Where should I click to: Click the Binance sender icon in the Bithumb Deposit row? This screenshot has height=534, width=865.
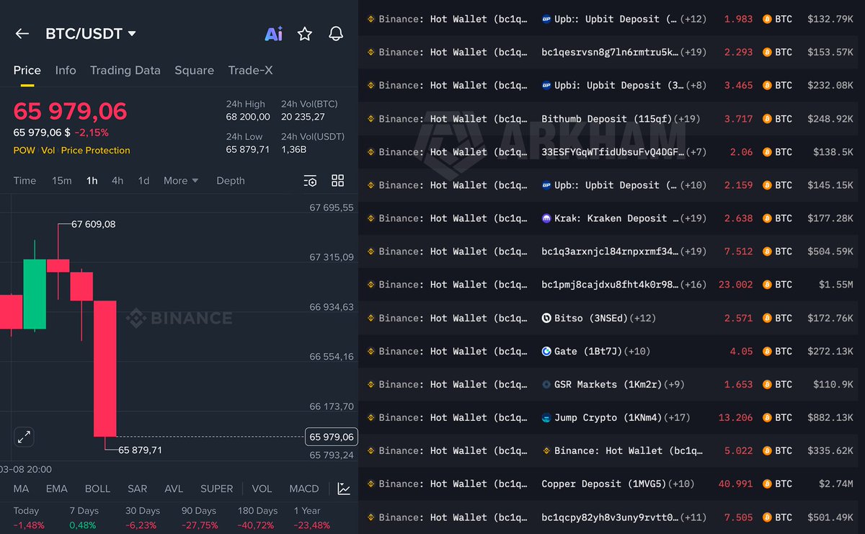(x=371, y=118)
